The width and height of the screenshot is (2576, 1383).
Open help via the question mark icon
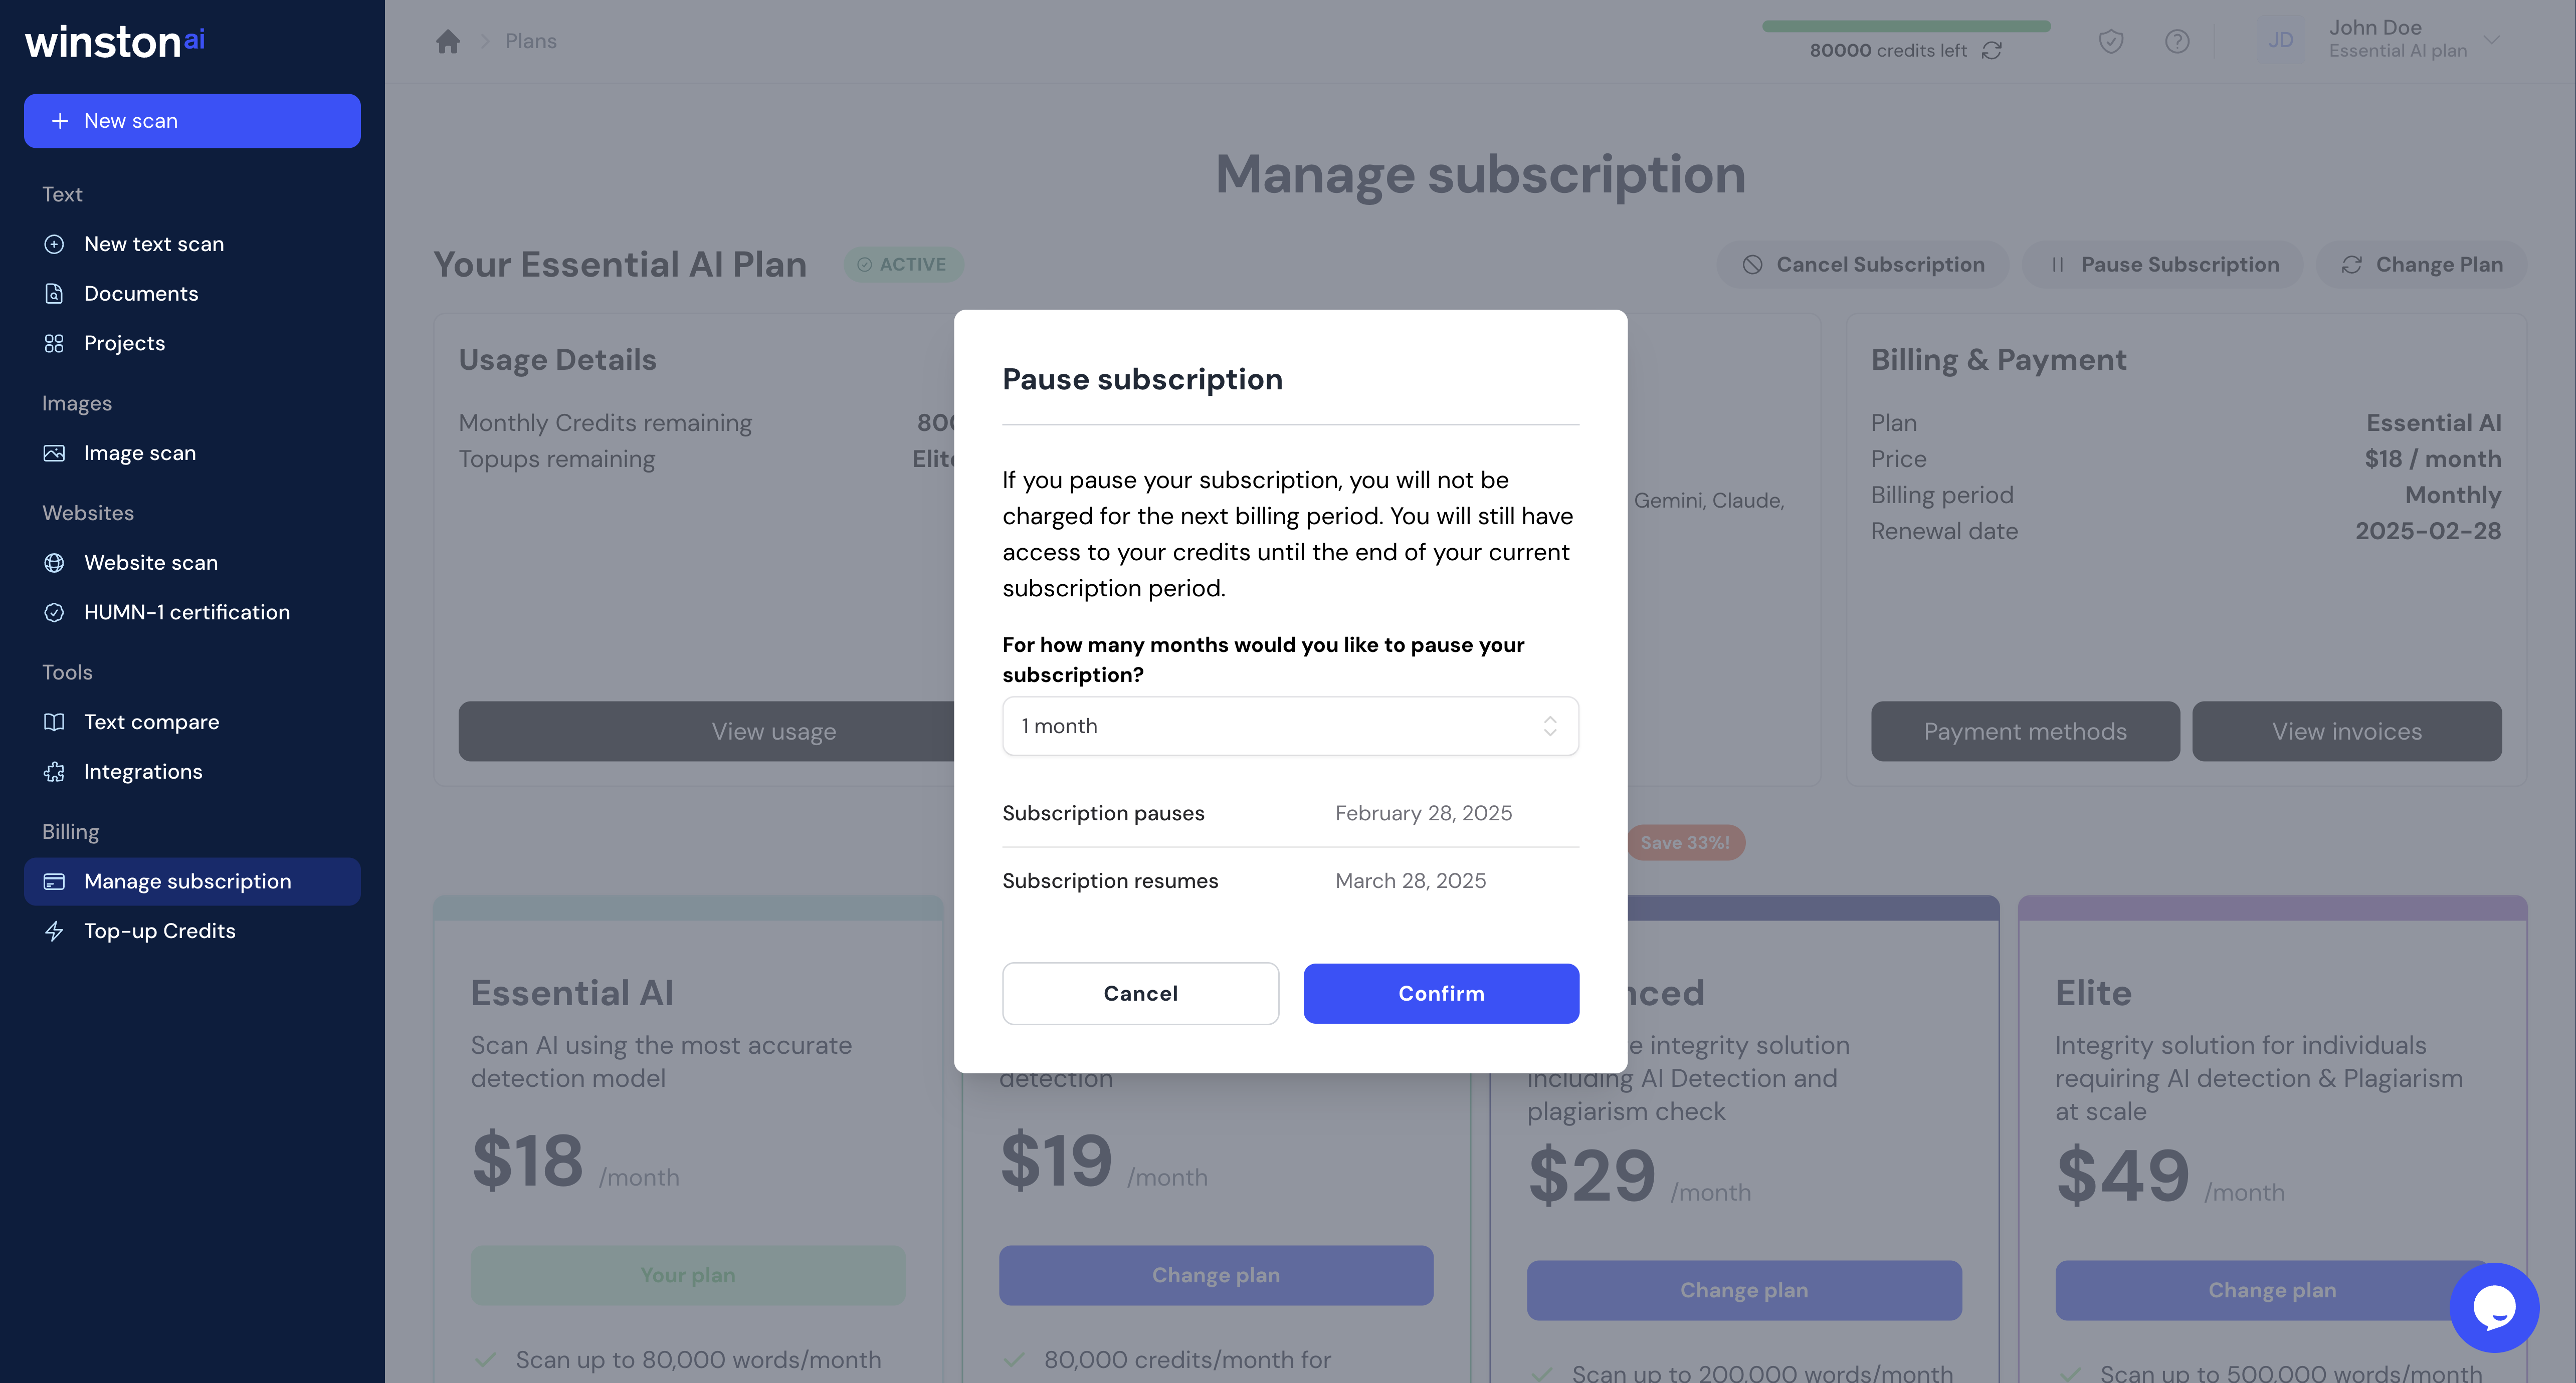tap(2177, 41)
